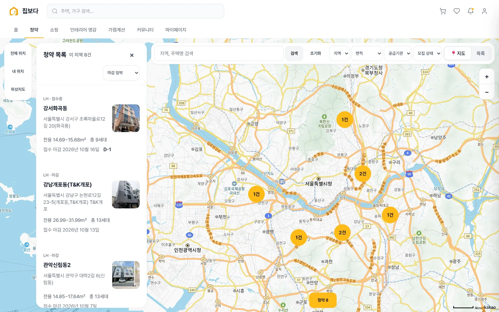
Task: Open the notifications bell icon
Action: [x=471, y=11]
